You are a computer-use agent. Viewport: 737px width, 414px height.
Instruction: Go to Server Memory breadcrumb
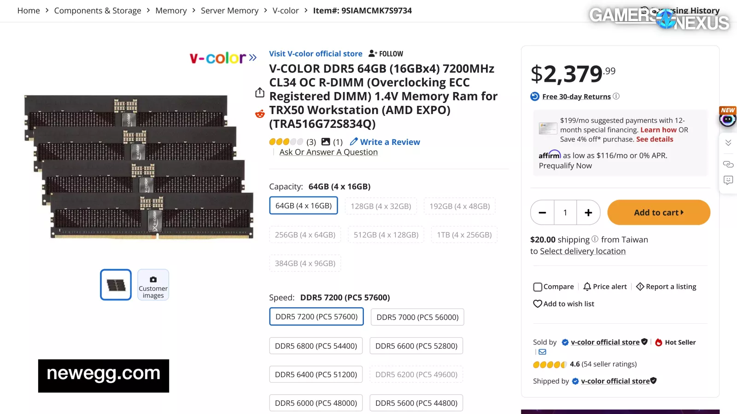[229, 11]
